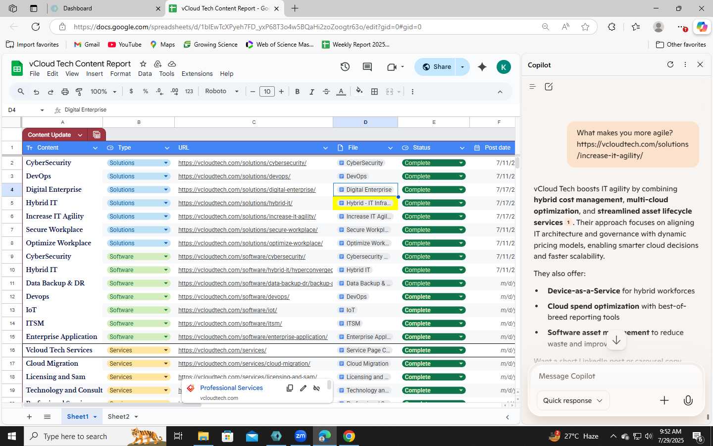713x446 pixels.
Task: Start a new Copilot chat compose icon
Action: (x=549, y=87)
